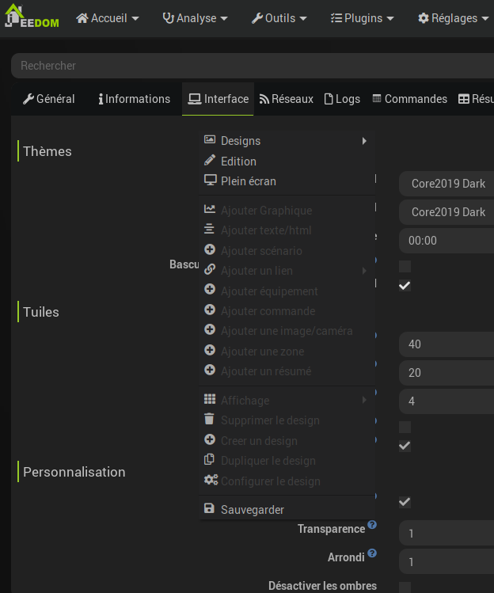The height and width of the screenshot is (593, 494).
Task: Click the Arrondi help question icon
Action: [x=372, y=553]
